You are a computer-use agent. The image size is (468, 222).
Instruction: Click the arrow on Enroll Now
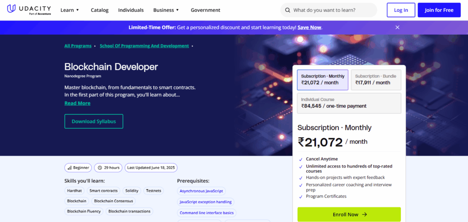tap(364, 214)
